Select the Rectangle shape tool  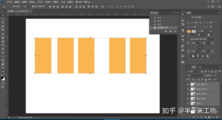(x=3, y=60)
